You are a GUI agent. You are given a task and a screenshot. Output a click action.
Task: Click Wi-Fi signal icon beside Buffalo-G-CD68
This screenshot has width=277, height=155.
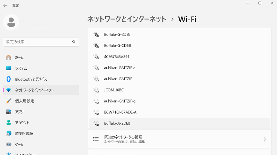pos(96,46)
